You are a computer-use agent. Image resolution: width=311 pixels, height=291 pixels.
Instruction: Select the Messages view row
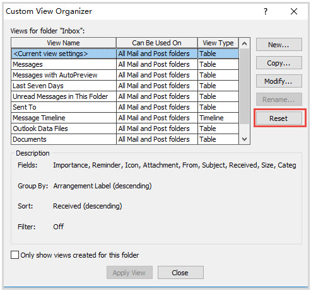[125, 64]
